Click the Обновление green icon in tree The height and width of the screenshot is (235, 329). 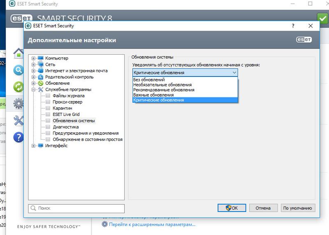pyautogui.click(x=40, y=83)
